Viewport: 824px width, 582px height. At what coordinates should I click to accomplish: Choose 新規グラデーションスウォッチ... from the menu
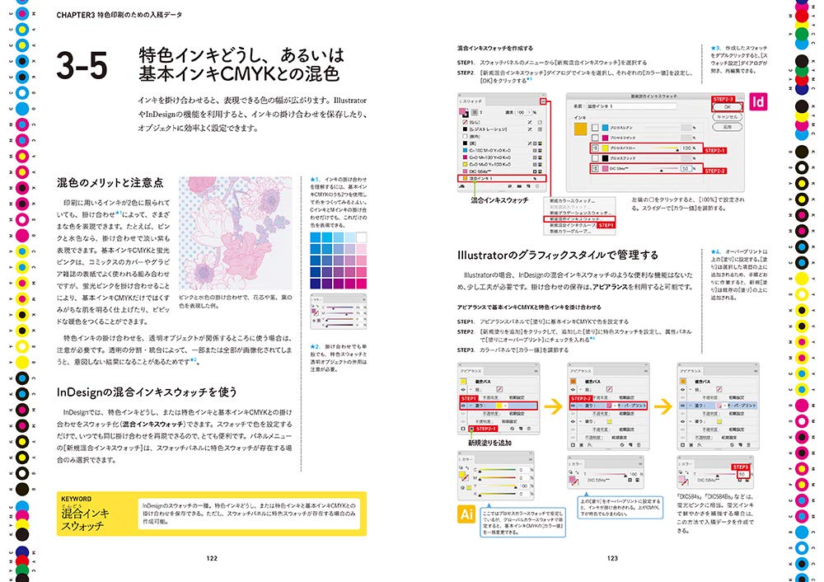point(579,213)
